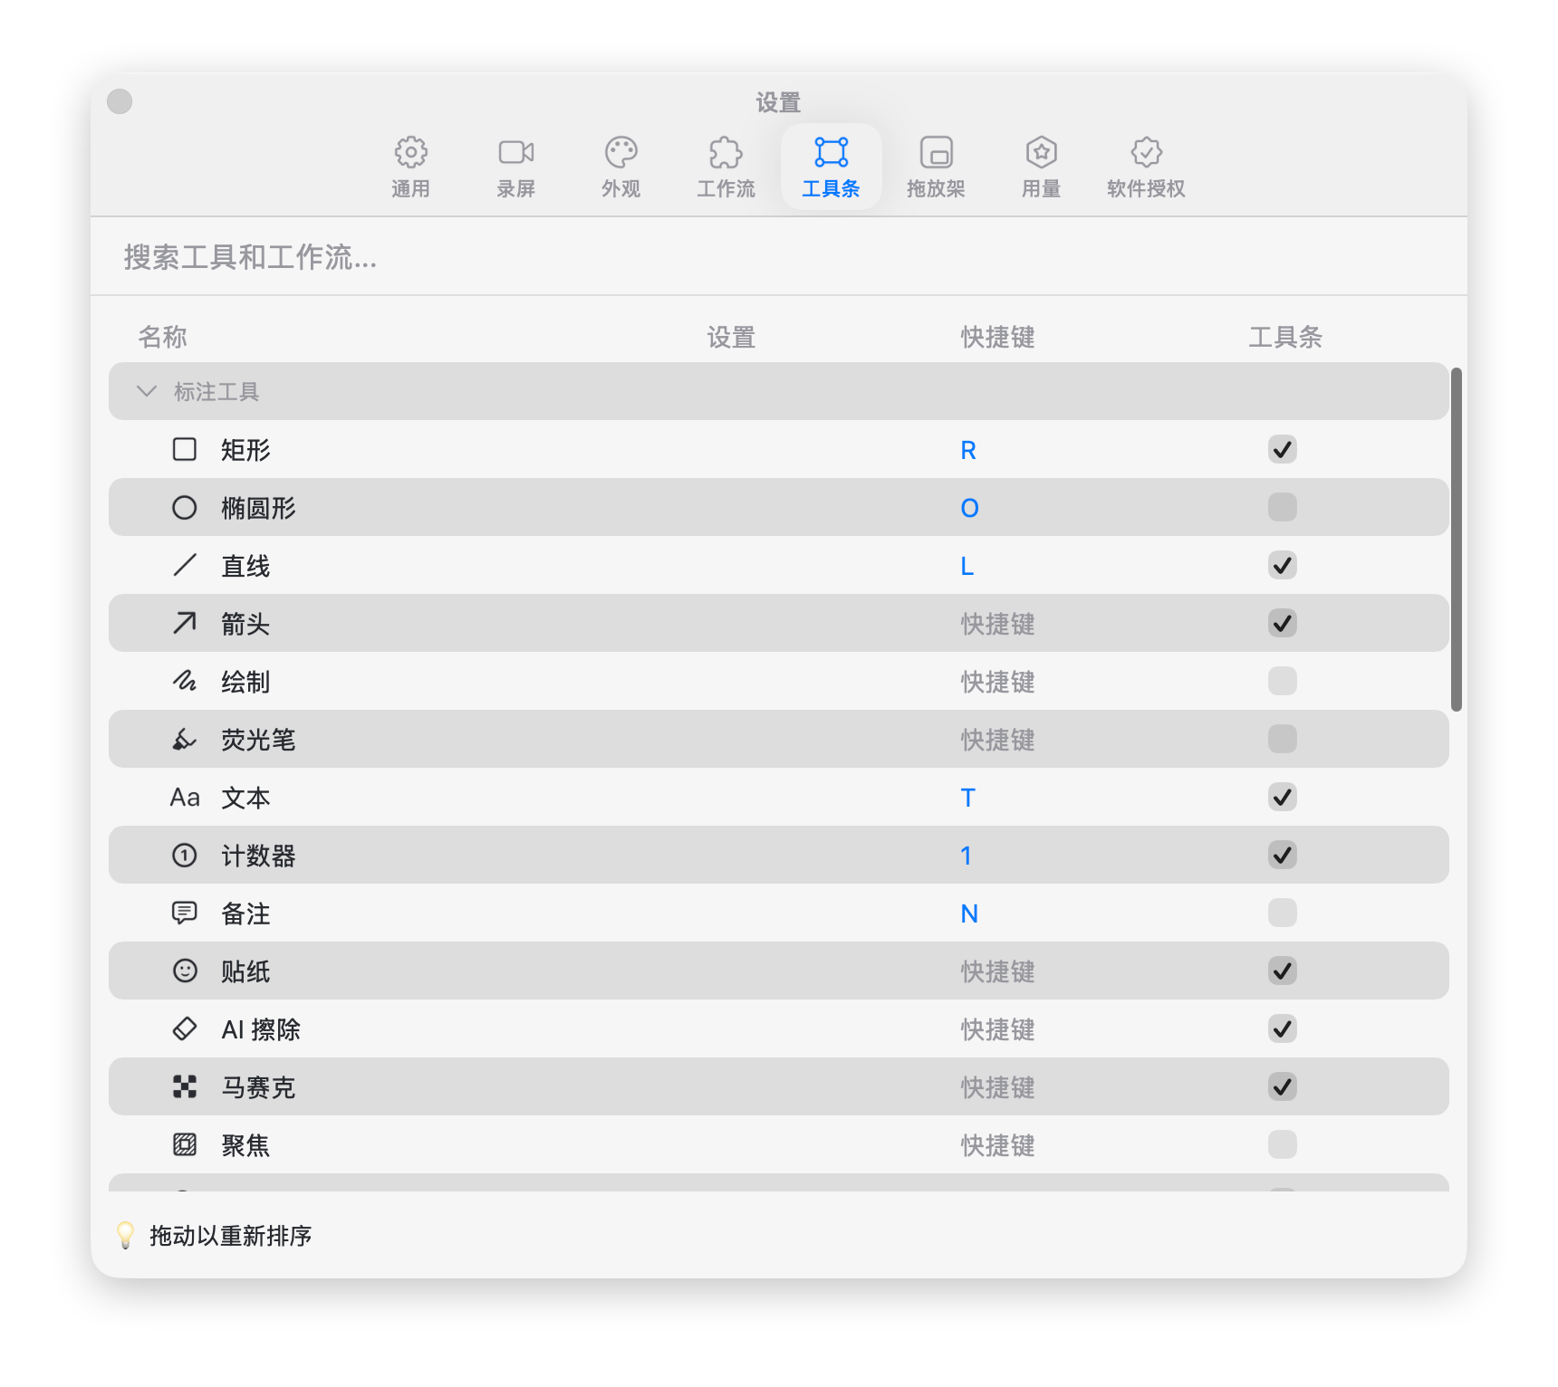The width and height of the screenshot is (1558, 1387).
Task: Set a shortcut for 聚焦
Action: pyautogui.click(x=998, y=1145)
